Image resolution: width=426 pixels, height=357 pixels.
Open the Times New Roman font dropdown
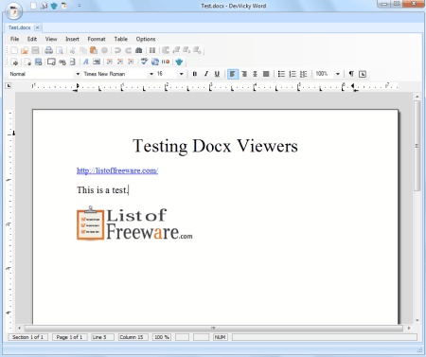[x=151, y=74]
